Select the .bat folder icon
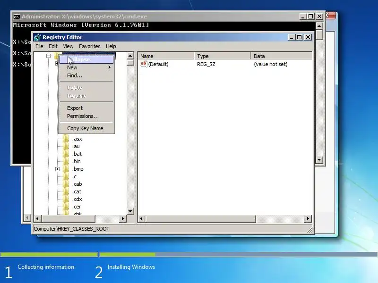Screen dimensions: 378x283 (66, 154)
